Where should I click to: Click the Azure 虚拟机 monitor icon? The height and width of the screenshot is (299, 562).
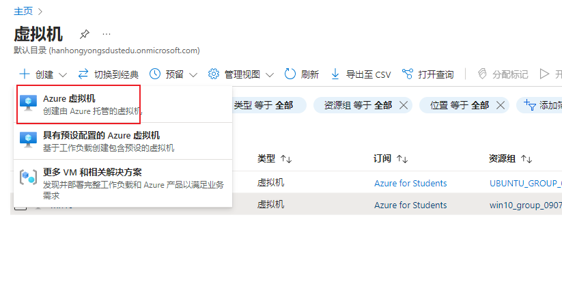(28, 103)
